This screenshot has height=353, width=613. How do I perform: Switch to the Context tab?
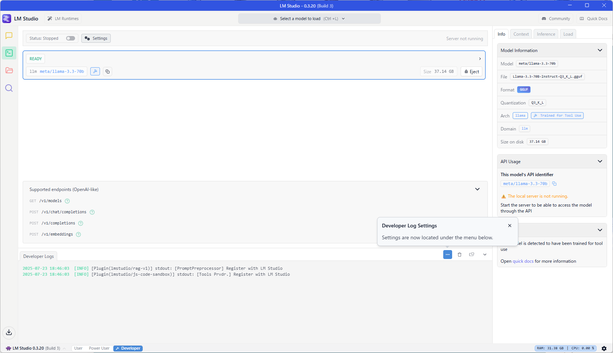(521, 34)
